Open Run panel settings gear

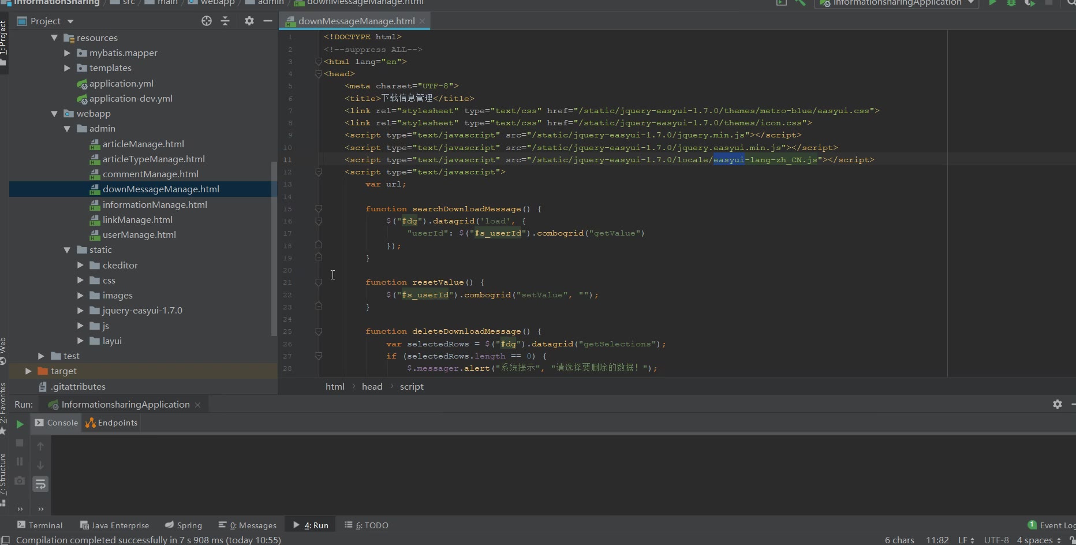1057,404
